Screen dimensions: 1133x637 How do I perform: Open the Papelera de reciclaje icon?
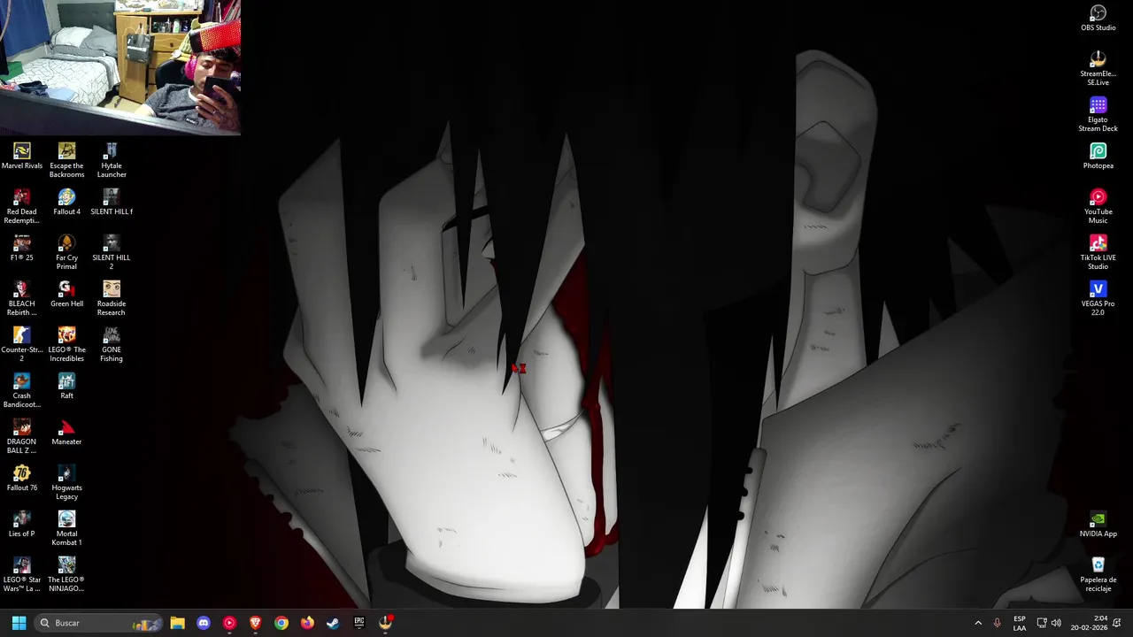pos(1098,575)
